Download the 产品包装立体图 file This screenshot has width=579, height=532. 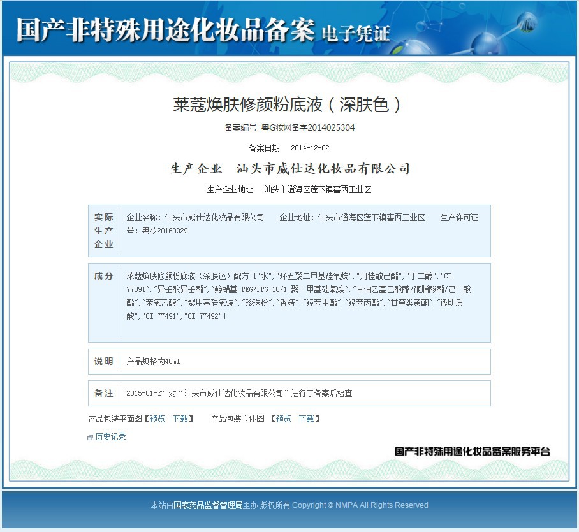(307, 419)
